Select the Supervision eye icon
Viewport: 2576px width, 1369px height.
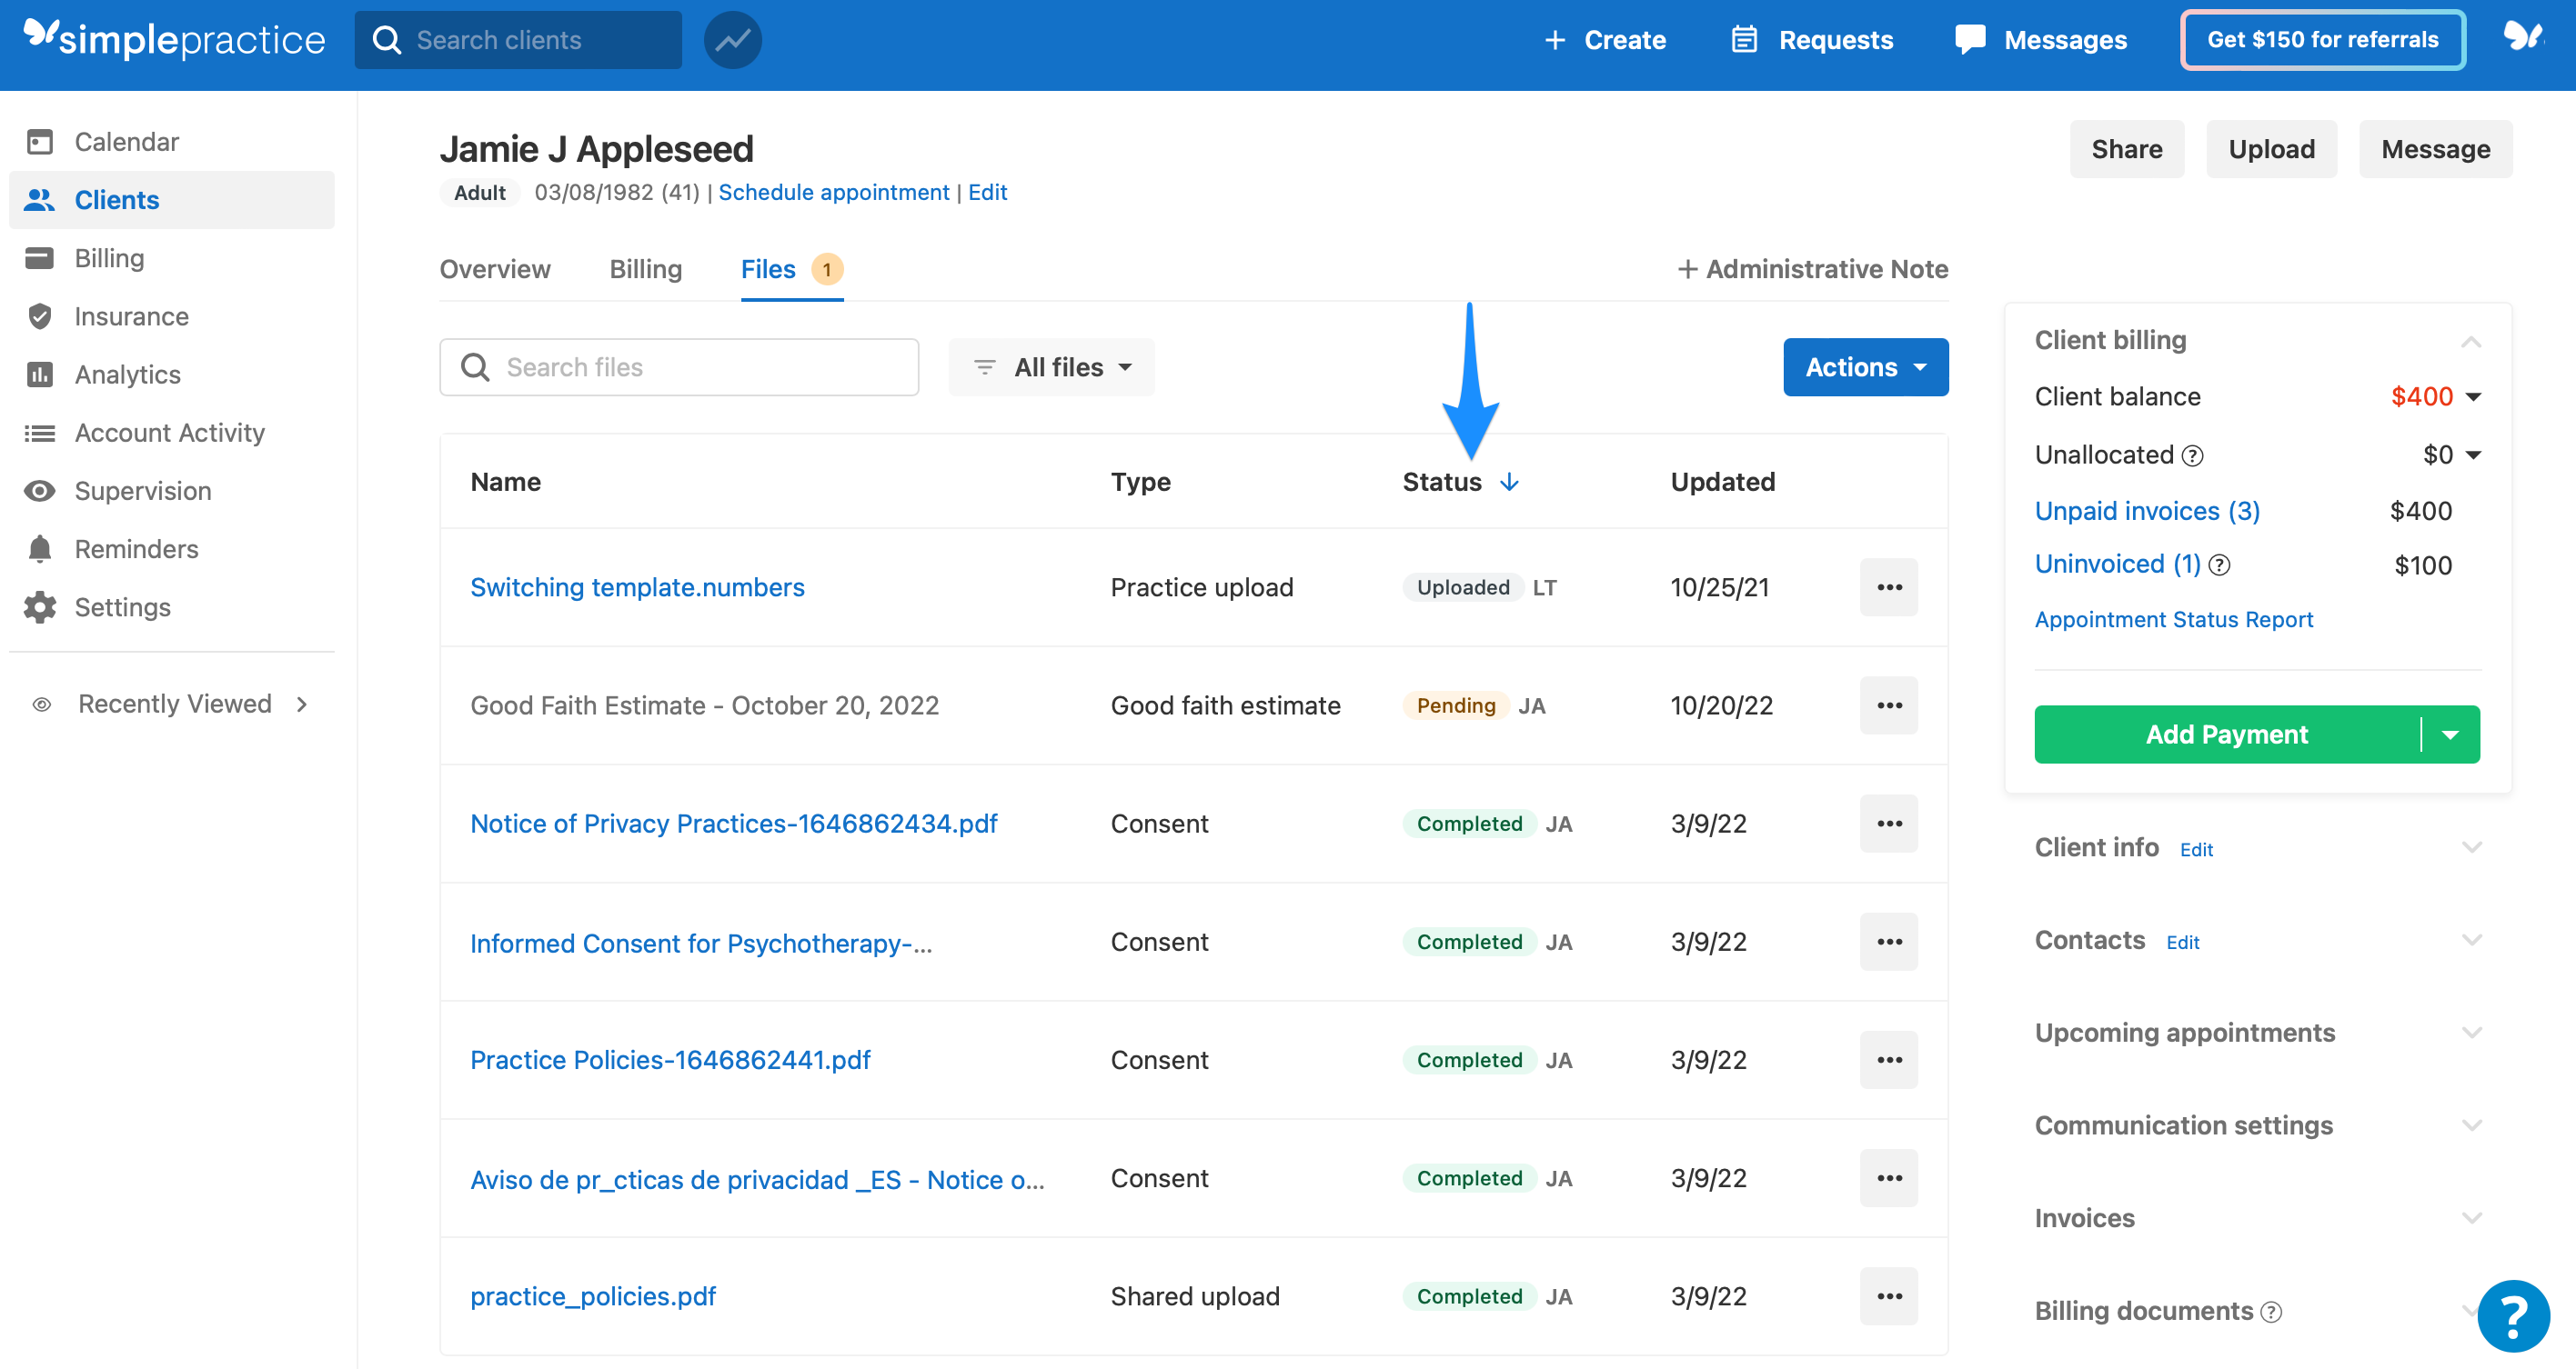[x=40, y=490]
